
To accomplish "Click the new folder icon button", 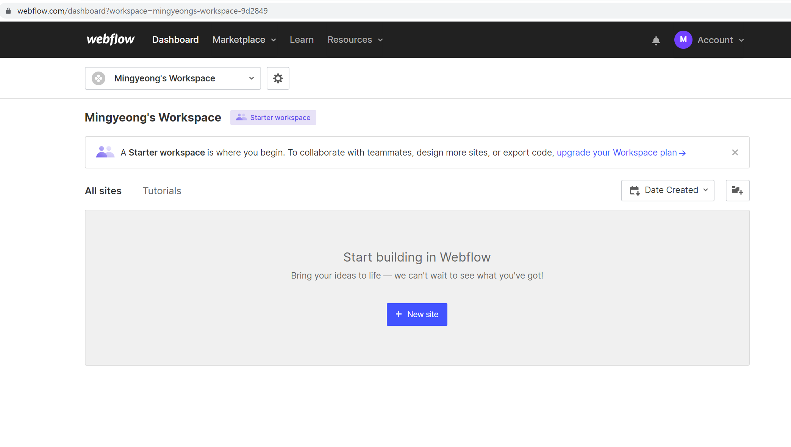I will point(737,190).
